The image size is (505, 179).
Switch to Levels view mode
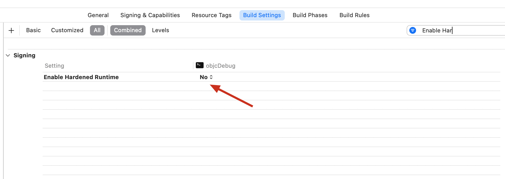[x=160, y=30]
